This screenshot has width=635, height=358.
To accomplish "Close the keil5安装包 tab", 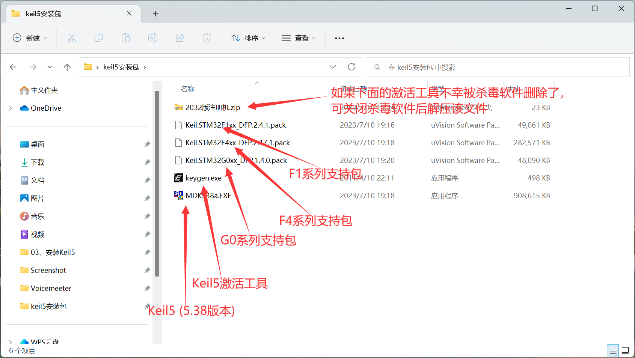I will [x=129, y=14].
